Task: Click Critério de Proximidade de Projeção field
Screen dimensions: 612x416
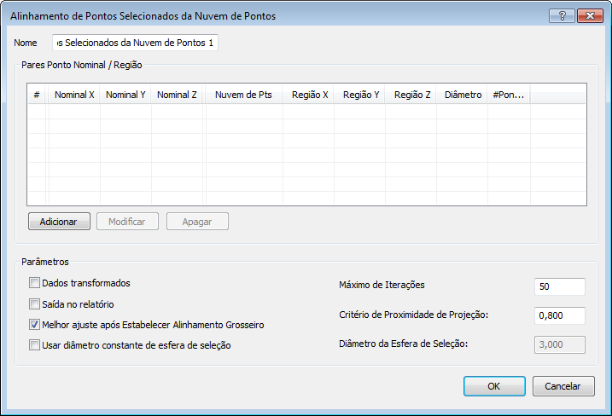Action: (x=559, y=315)
